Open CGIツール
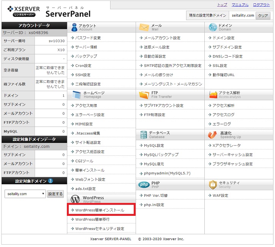The image size is (275, 247). coord(84,161)
